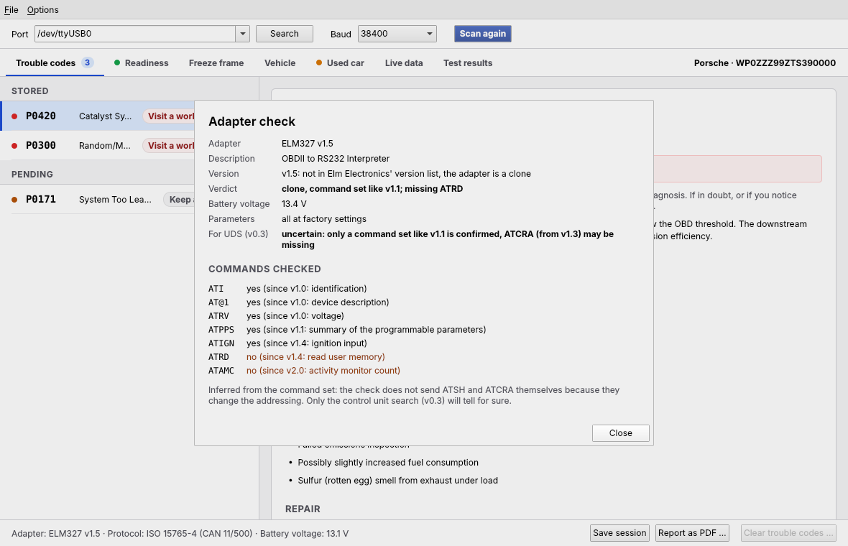Click the ATPPS command row
Image resolution: width=848 pixels, height=546 pixels.
(x=347, y=330)
